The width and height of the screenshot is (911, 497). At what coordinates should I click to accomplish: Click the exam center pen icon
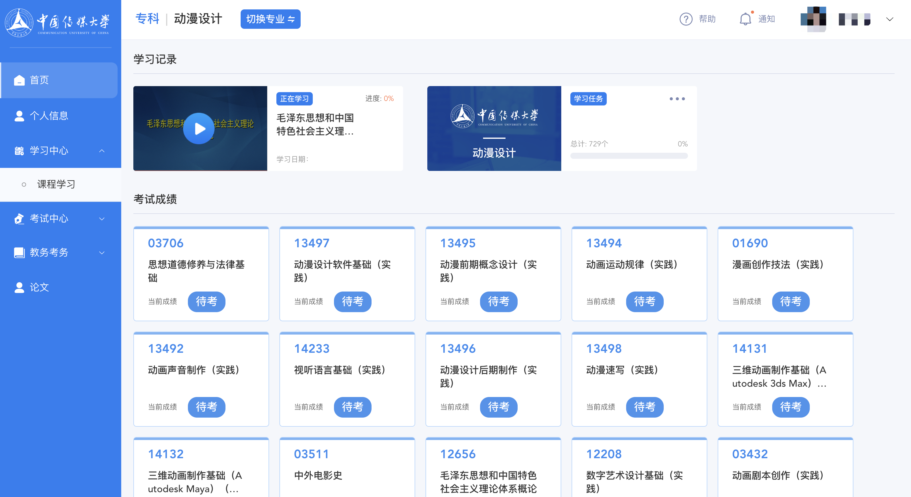(19, 218)
